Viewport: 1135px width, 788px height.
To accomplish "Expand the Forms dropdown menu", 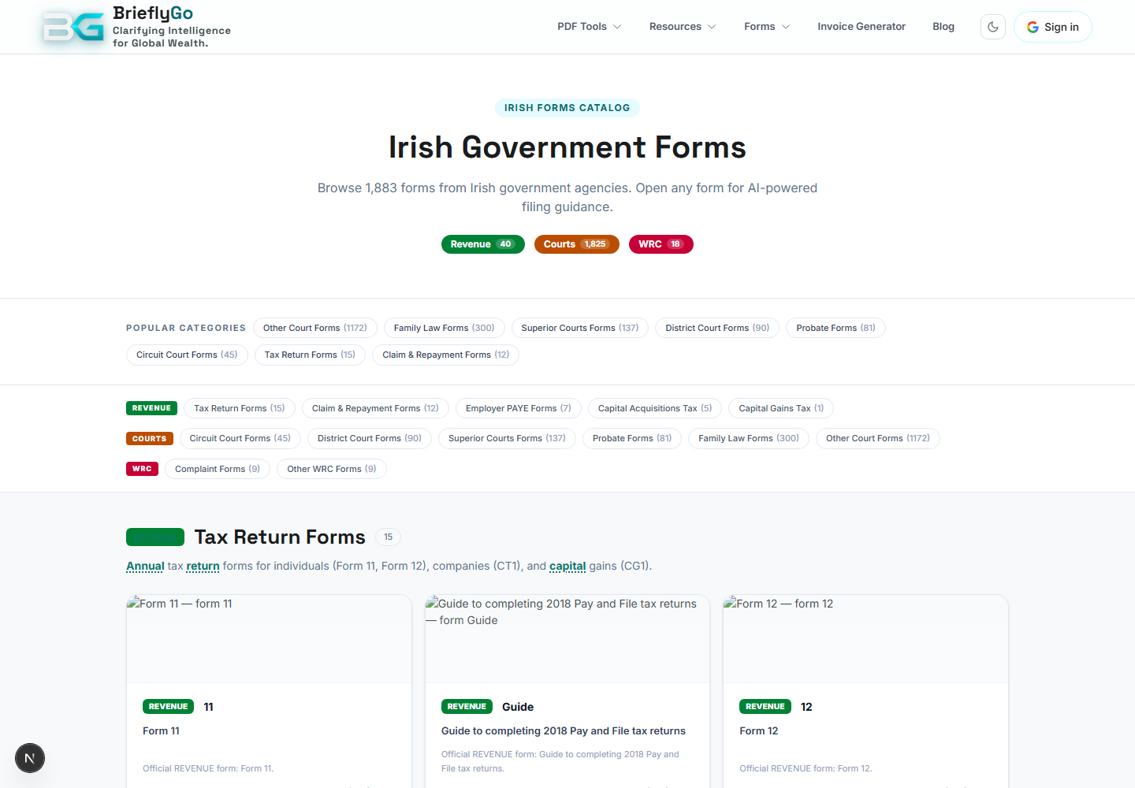I will tap(767, 27).
